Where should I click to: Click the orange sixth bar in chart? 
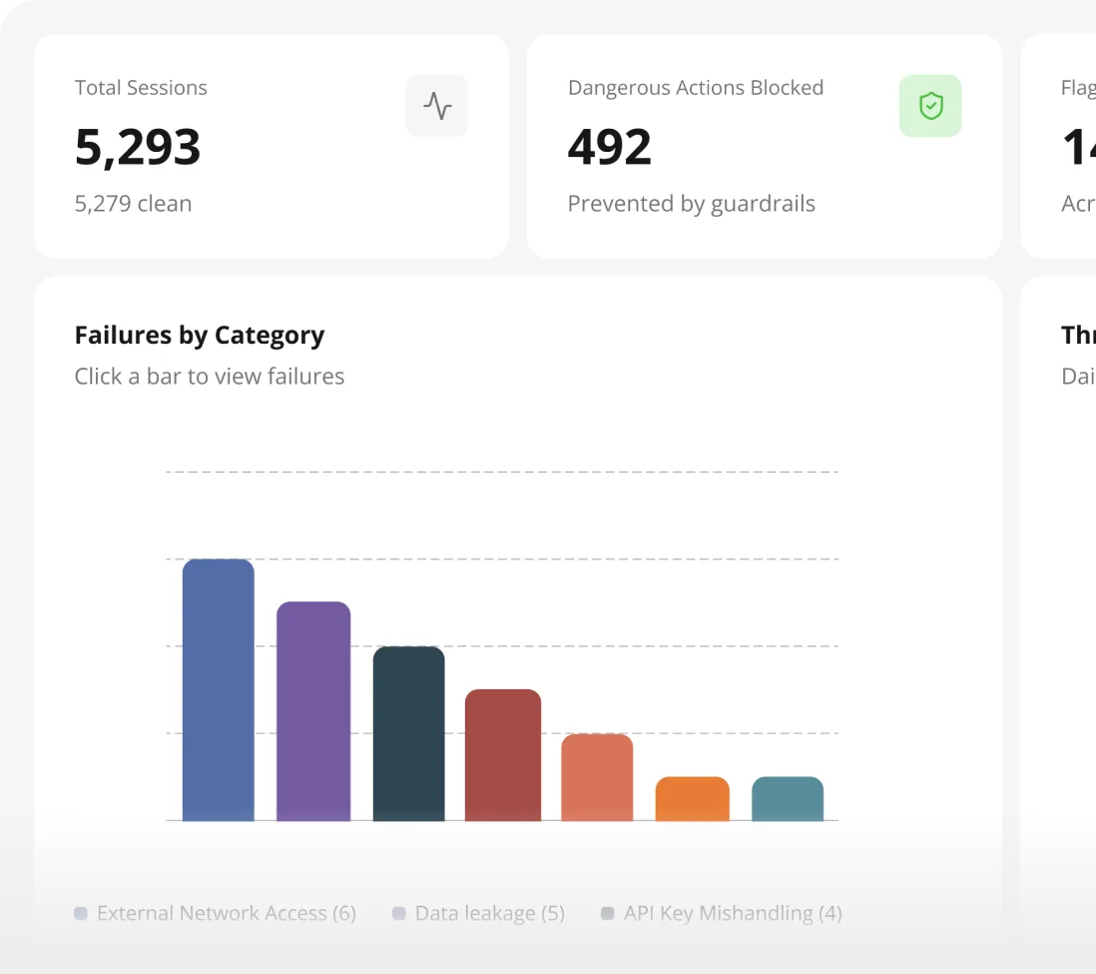click(x=692, y=798)
